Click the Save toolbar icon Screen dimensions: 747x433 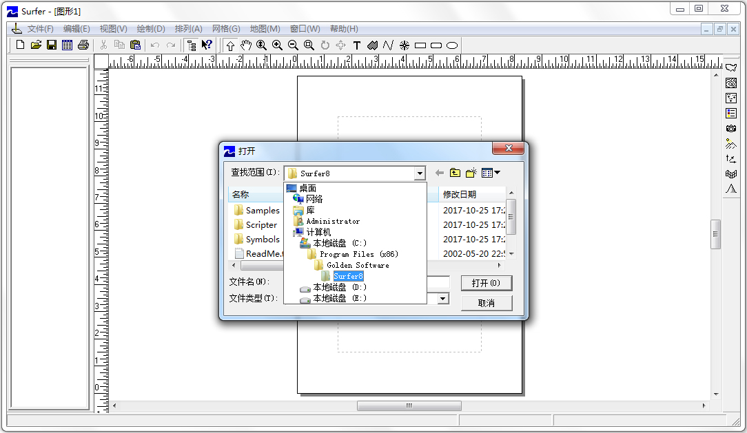pos(52,45)
